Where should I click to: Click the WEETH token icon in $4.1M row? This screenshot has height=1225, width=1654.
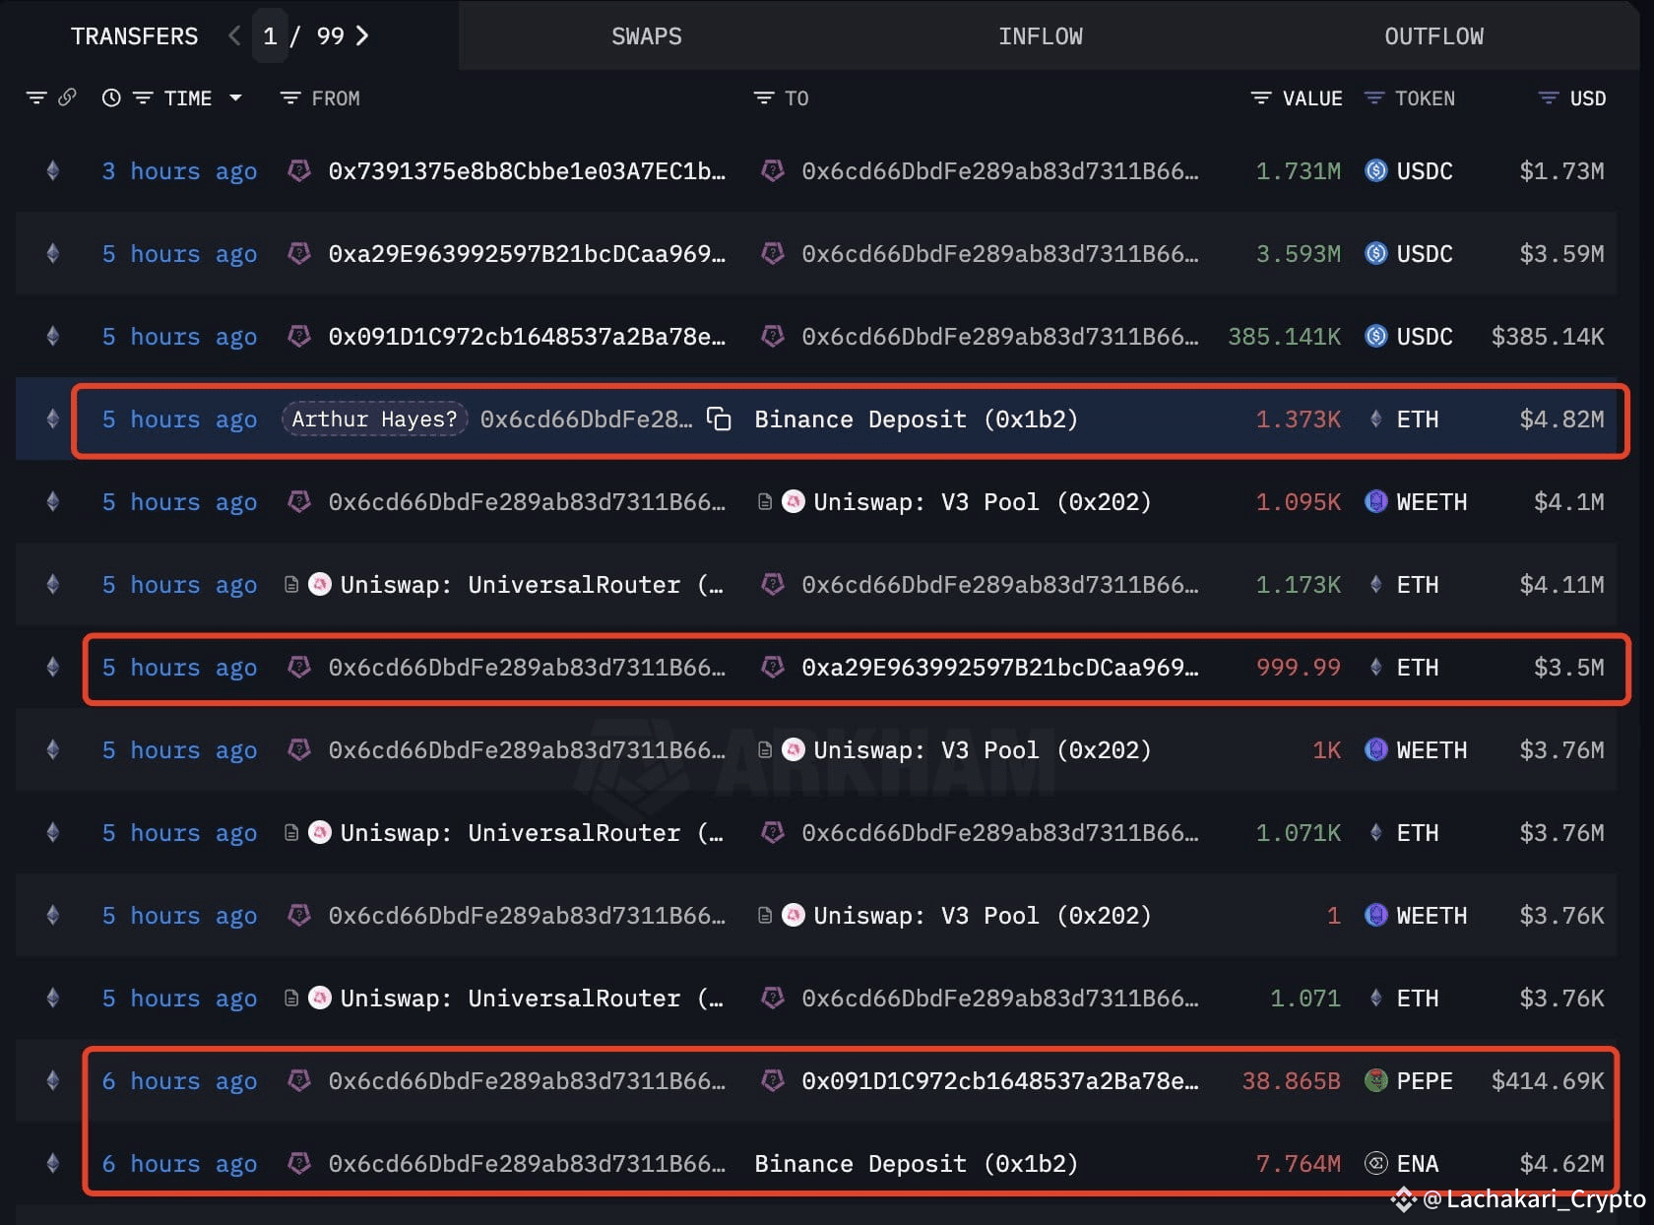[x=1376, y=502]
